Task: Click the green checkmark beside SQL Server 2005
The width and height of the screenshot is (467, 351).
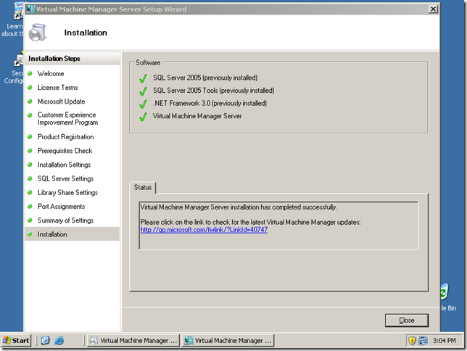Action: click(x=144, y=78)
